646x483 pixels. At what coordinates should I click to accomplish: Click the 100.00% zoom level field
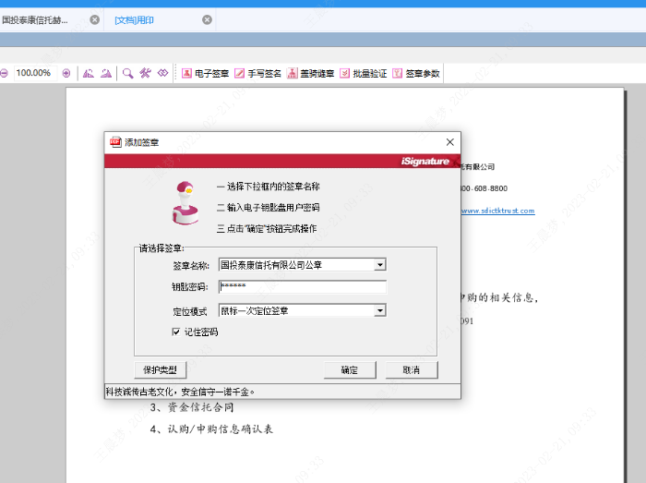pyautogui.click(x=33, y=73)
